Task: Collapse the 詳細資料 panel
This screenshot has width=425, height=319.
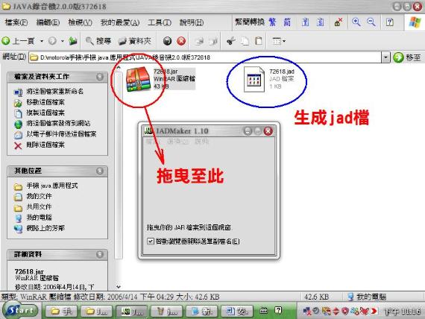Action: (x=100, y=254)
